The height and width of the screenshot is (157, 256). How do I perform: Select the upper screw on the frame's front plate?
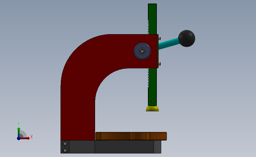pos(159,38)
